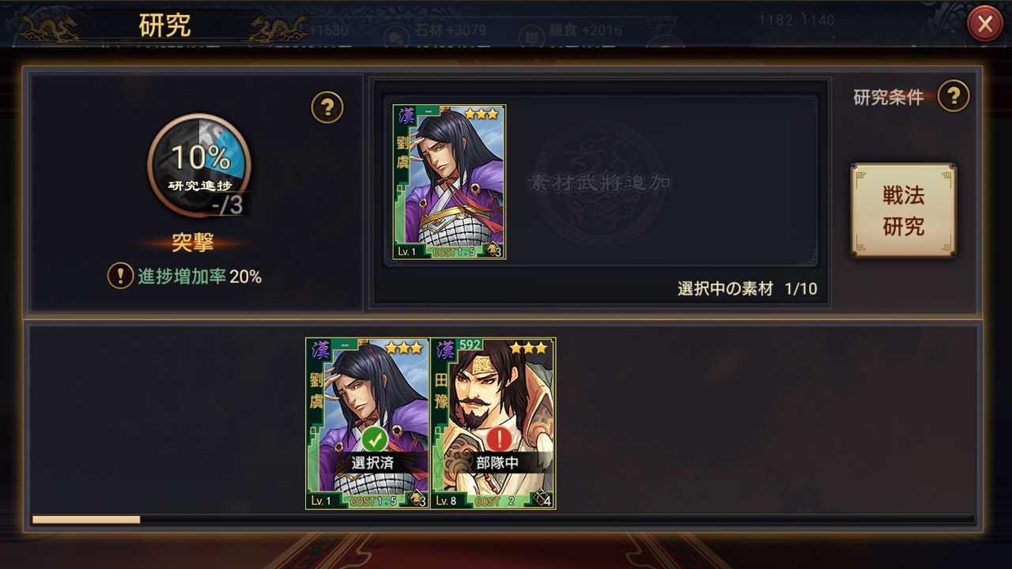Image resolution: width=1012 pixels, height=569 pixels.
Task: Click the 選択中の素材 1/10 counter
Action: pyautogui.click(x=747, y=288)
